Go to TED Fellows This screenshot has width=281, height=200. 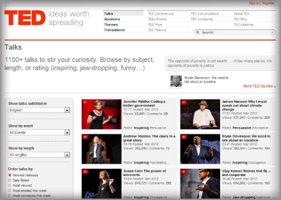157,30
